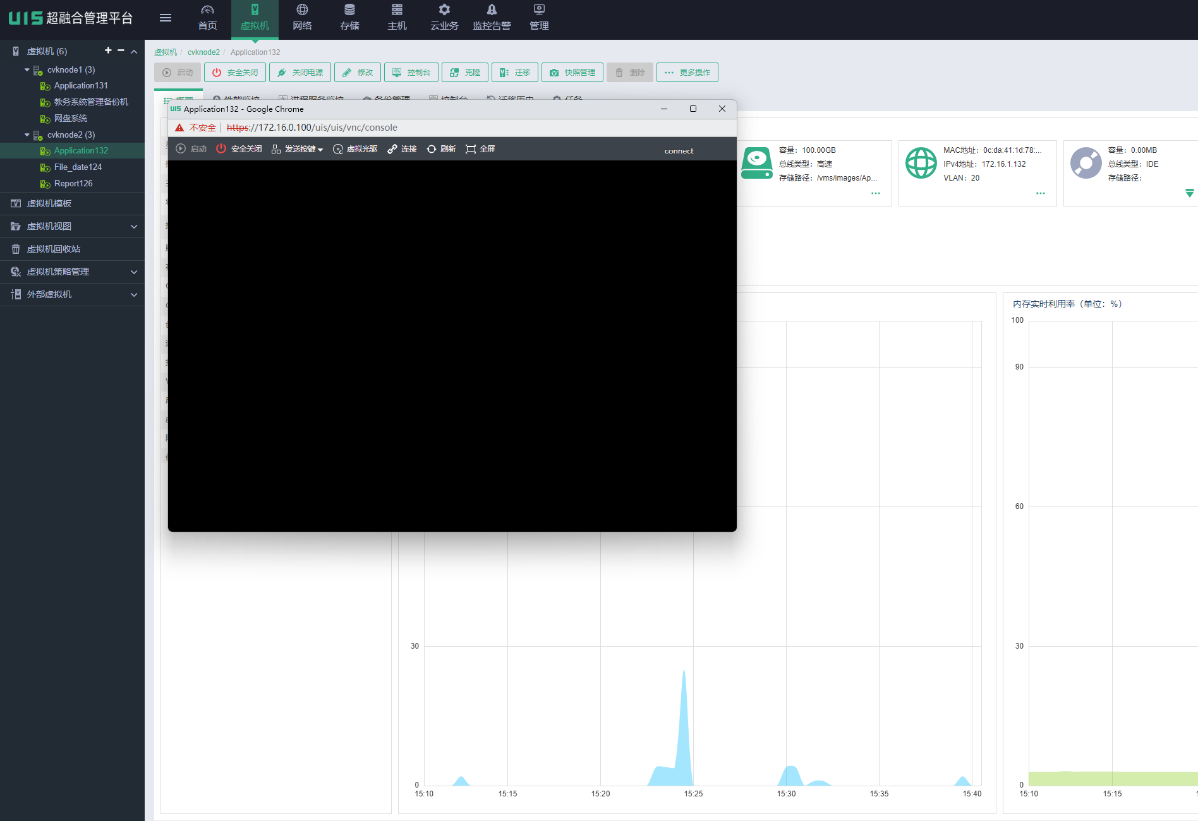Screen dimensions: 1198x821
Task: Collapse the cvknode1 tree node
Action: [x=27, y=70]
